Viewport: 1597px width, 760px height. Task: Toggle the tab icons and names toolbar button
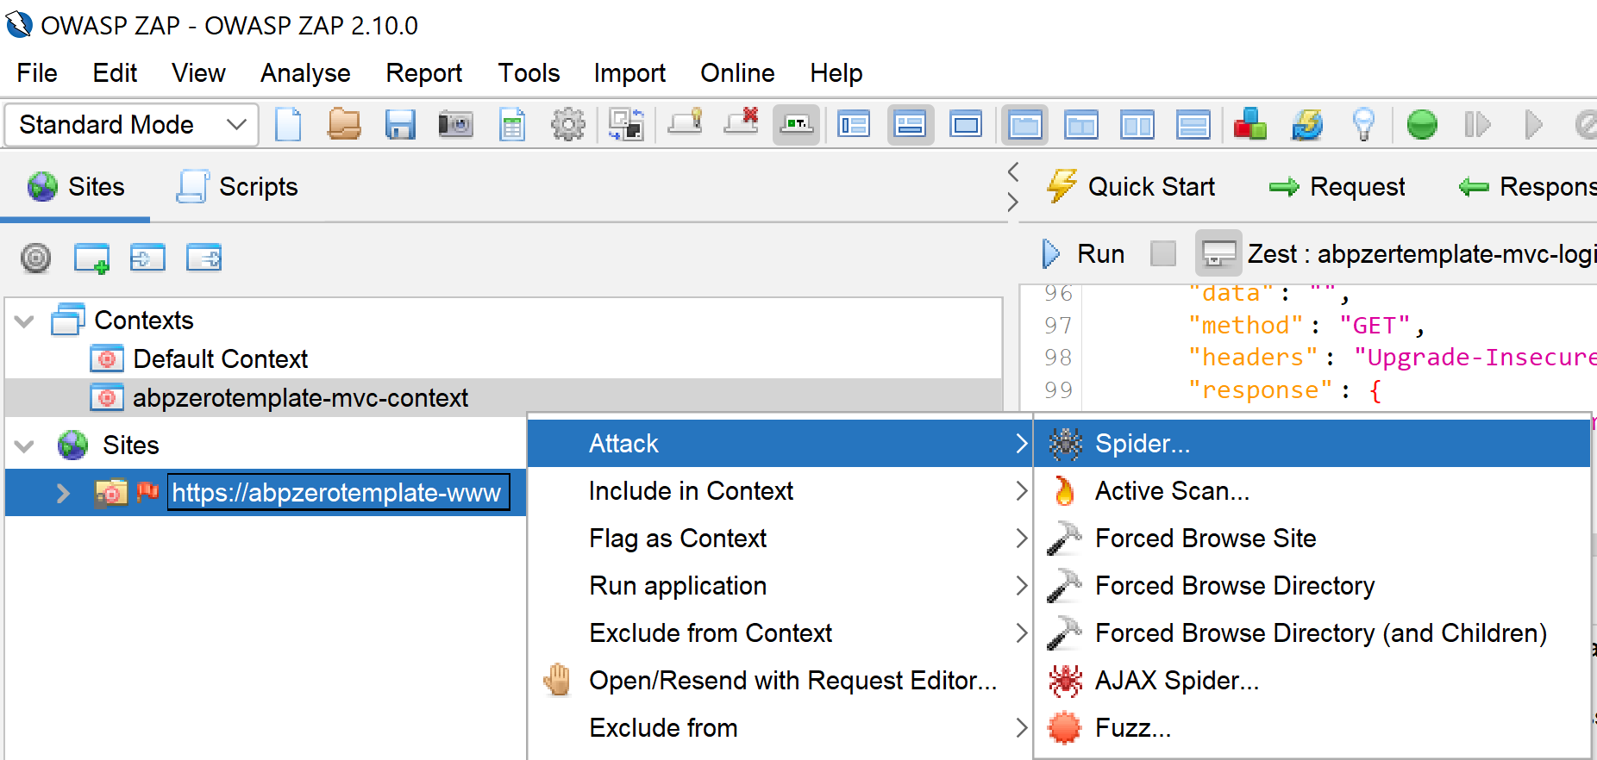(796, 125)
